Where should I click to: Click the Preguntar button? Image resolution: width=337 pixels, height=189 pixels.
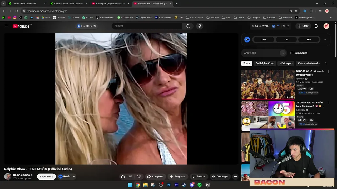pos(178,176)
